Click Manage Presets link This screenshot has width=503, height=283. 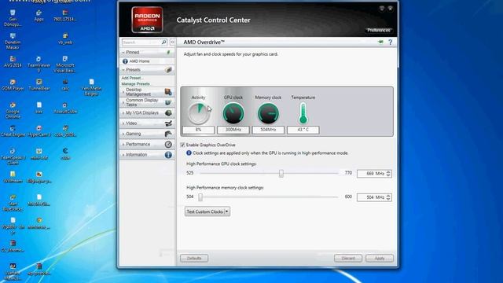point(136,84)
